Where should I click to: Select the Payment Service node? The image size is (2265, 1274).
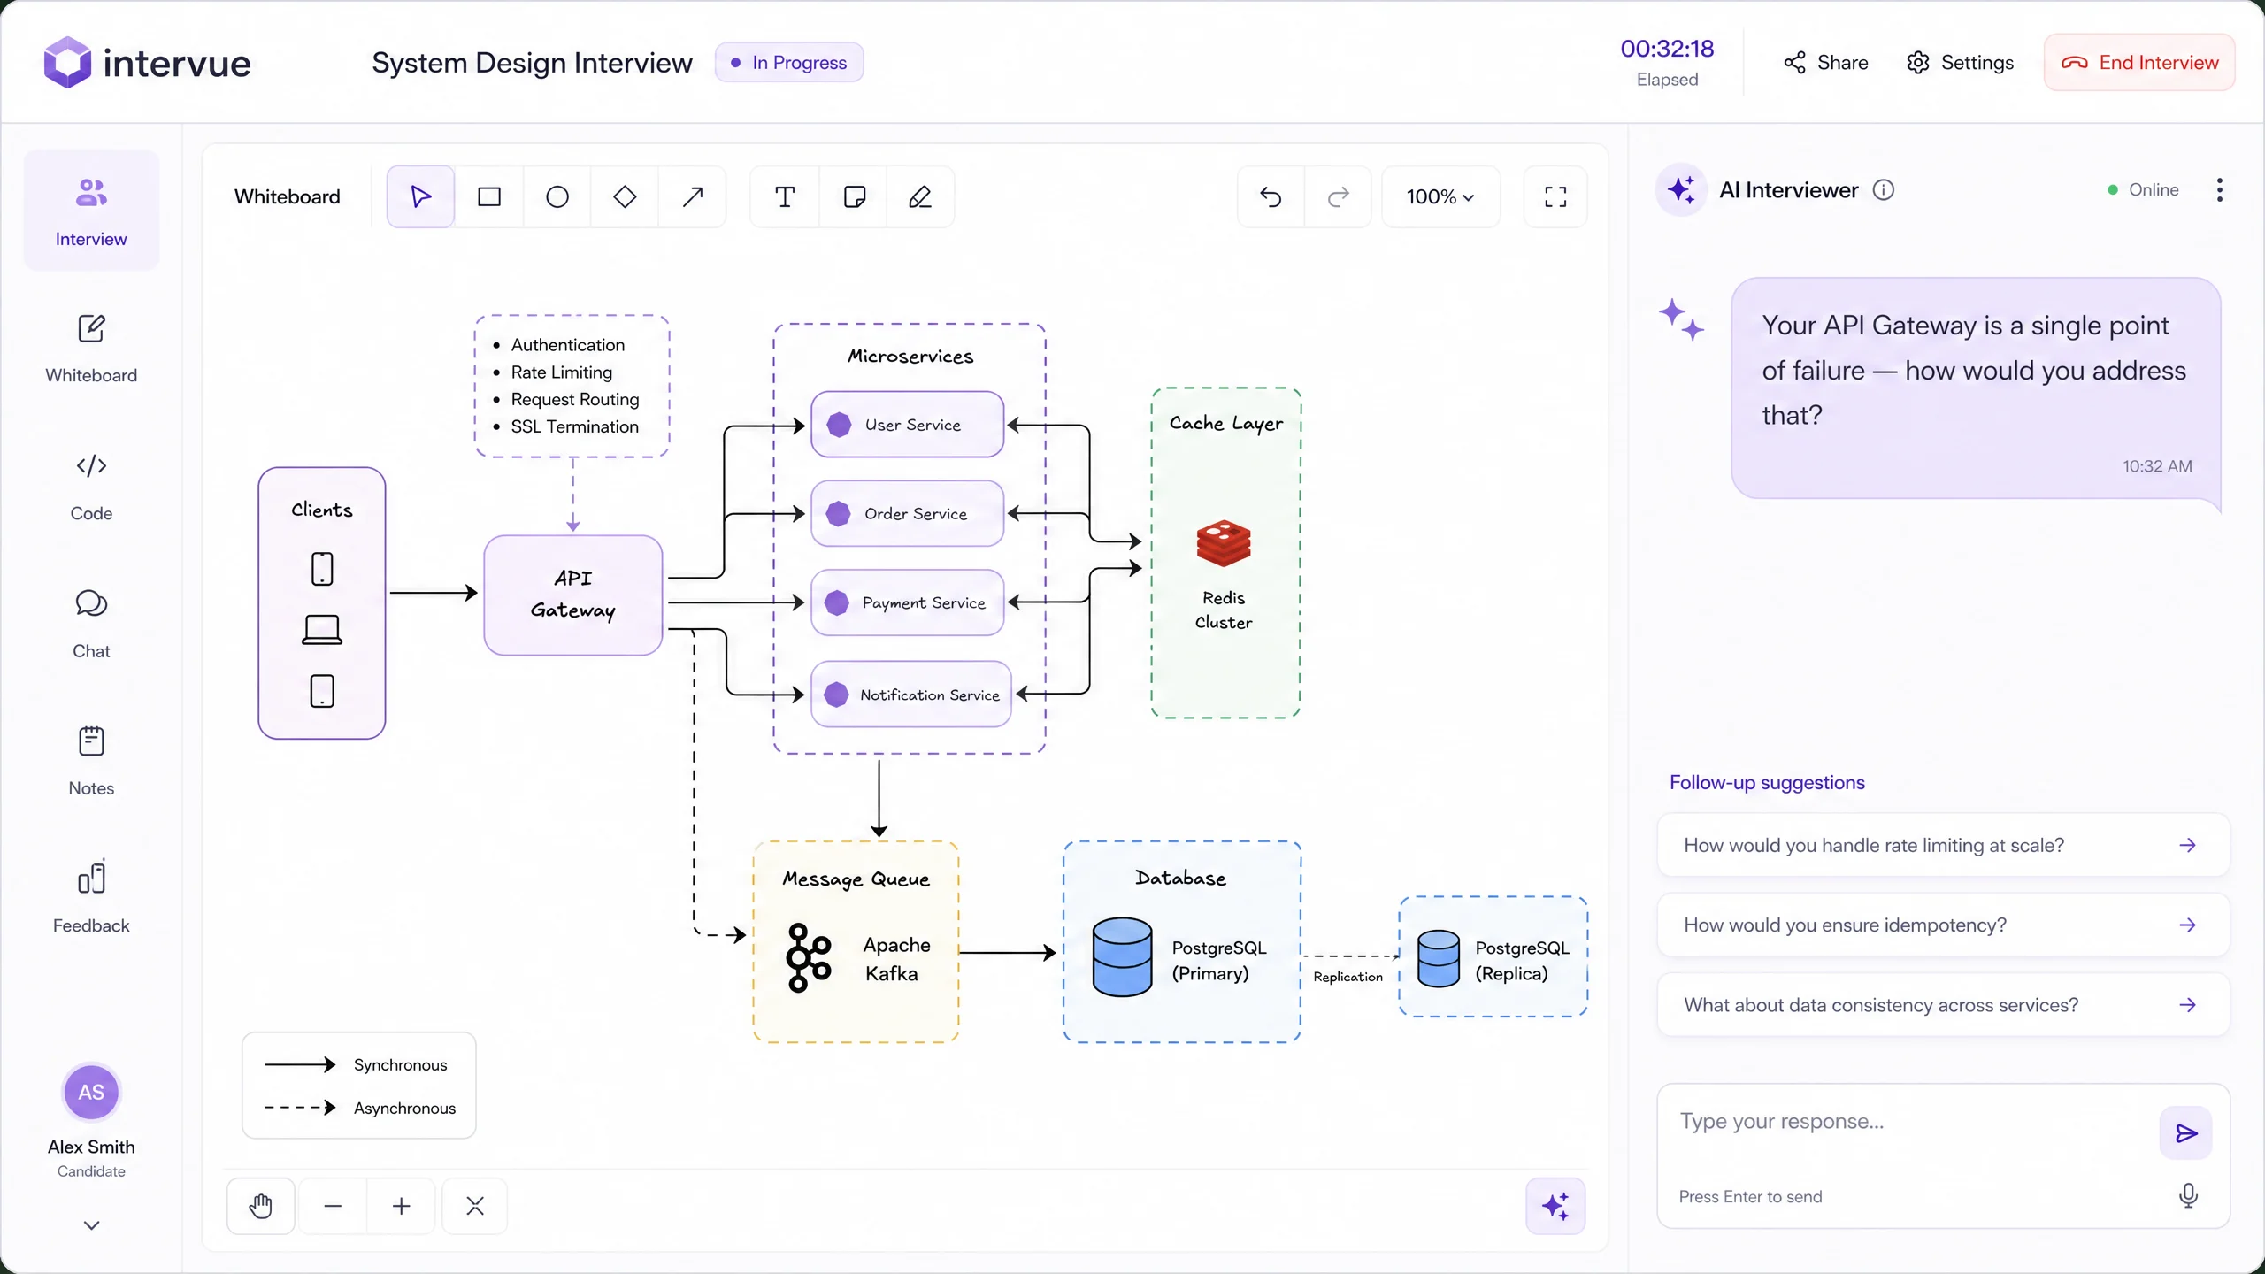pyautogui.click(x=908, y=602)
